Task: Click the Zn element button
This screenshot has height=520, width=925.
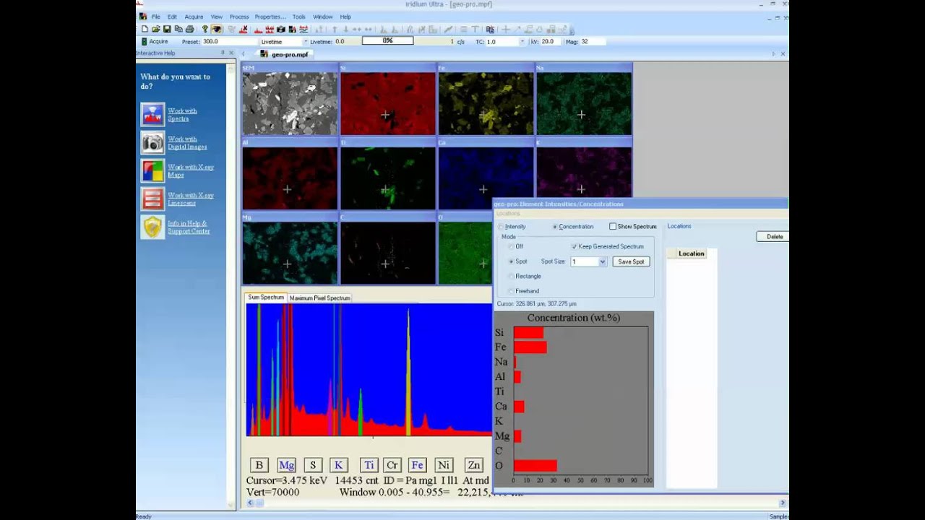Action: click(x=474, y=465)
